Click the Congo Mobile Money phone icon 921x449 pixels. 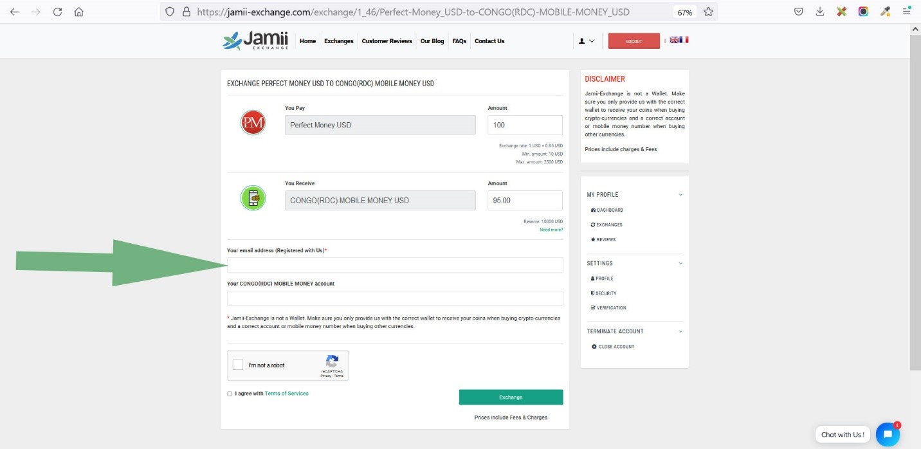pos(253,198)
